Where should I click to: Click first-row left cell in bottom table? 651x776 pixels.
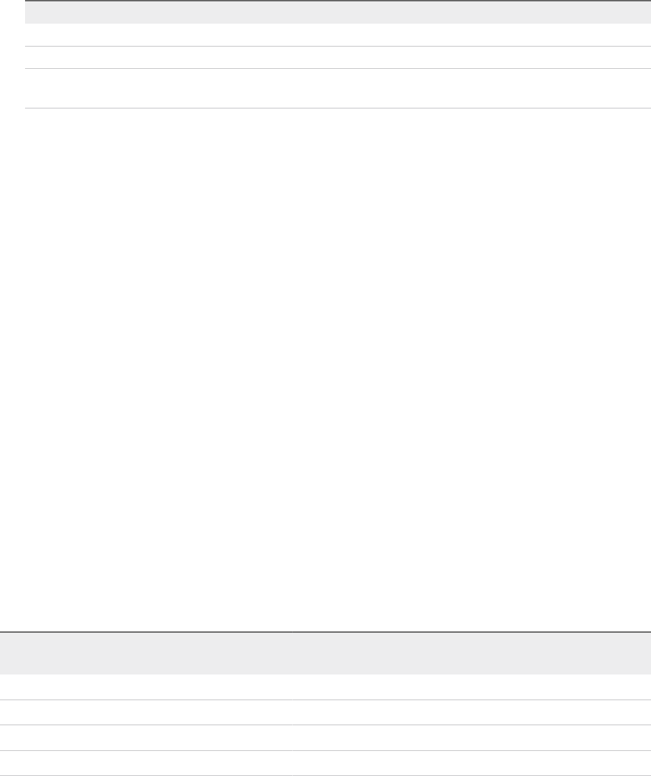coord(146,686)
